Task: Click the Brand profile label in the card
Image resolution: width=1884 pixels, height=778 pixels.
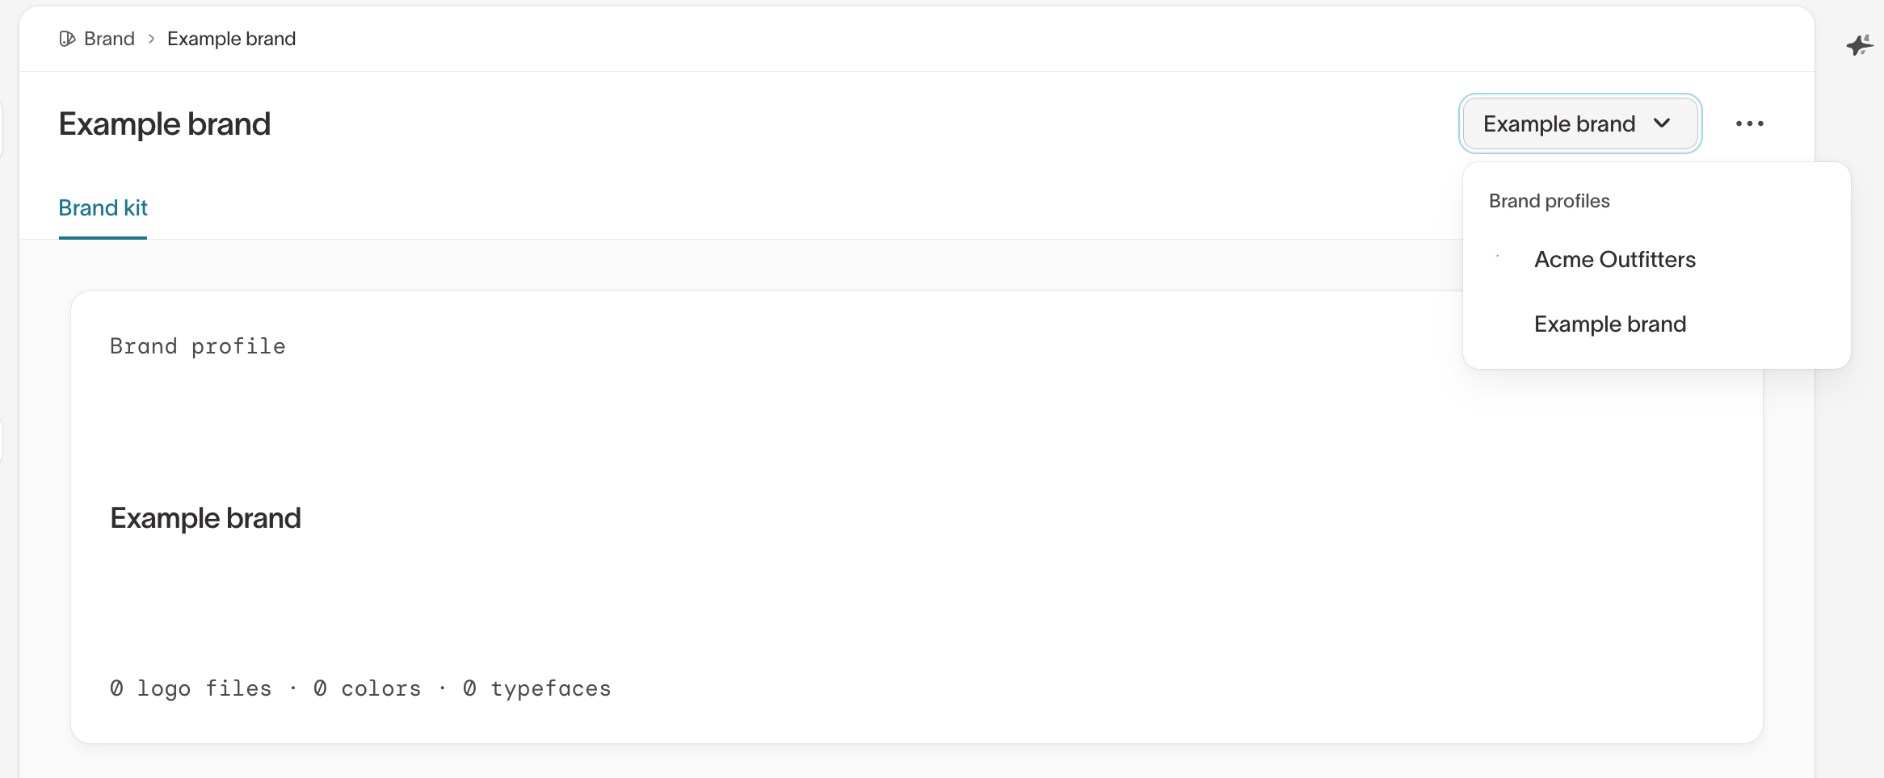Action: [198, 346]
